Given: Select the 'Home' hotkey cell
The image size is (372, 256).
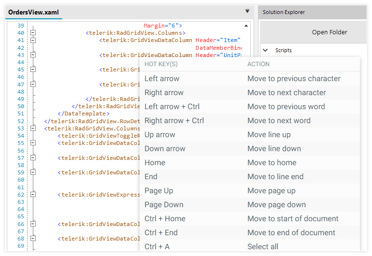Looking at the screenshot, I should [155, 162].
